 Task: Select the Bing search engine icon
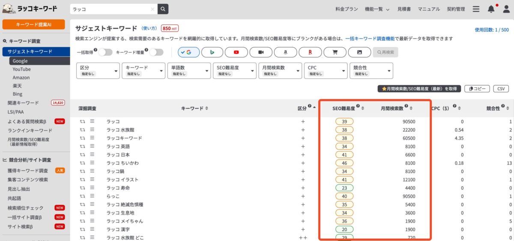(x=212, y=52)
